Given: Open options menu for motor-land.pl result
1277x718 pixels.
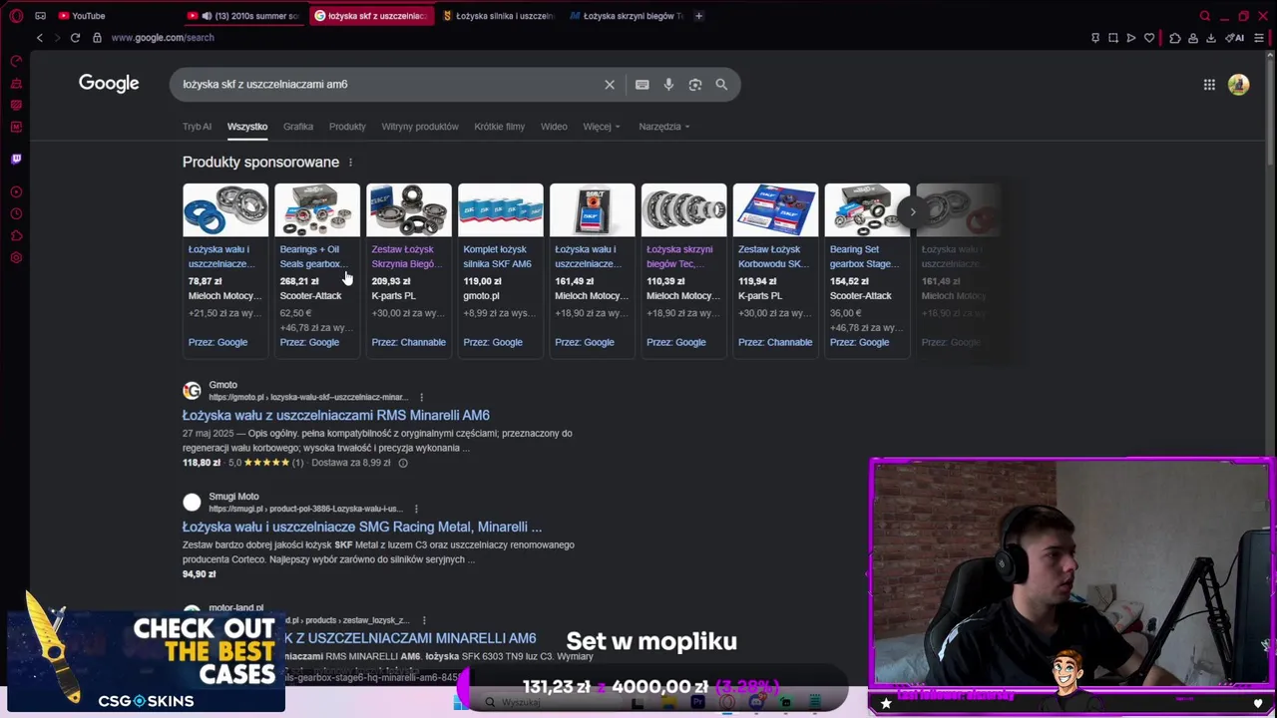Looking at the screenshot, I should [424, 620].
